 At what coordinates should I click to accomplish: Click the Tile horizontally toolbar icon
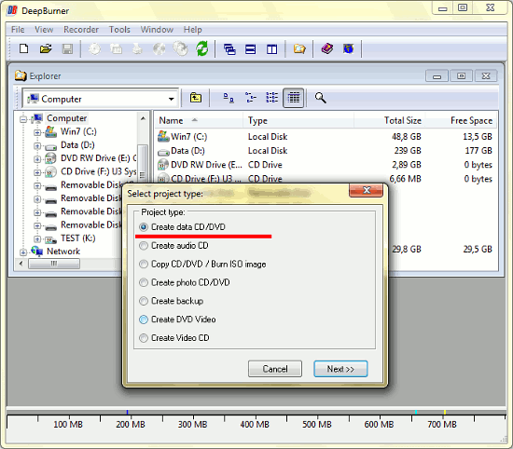point(251,49)
